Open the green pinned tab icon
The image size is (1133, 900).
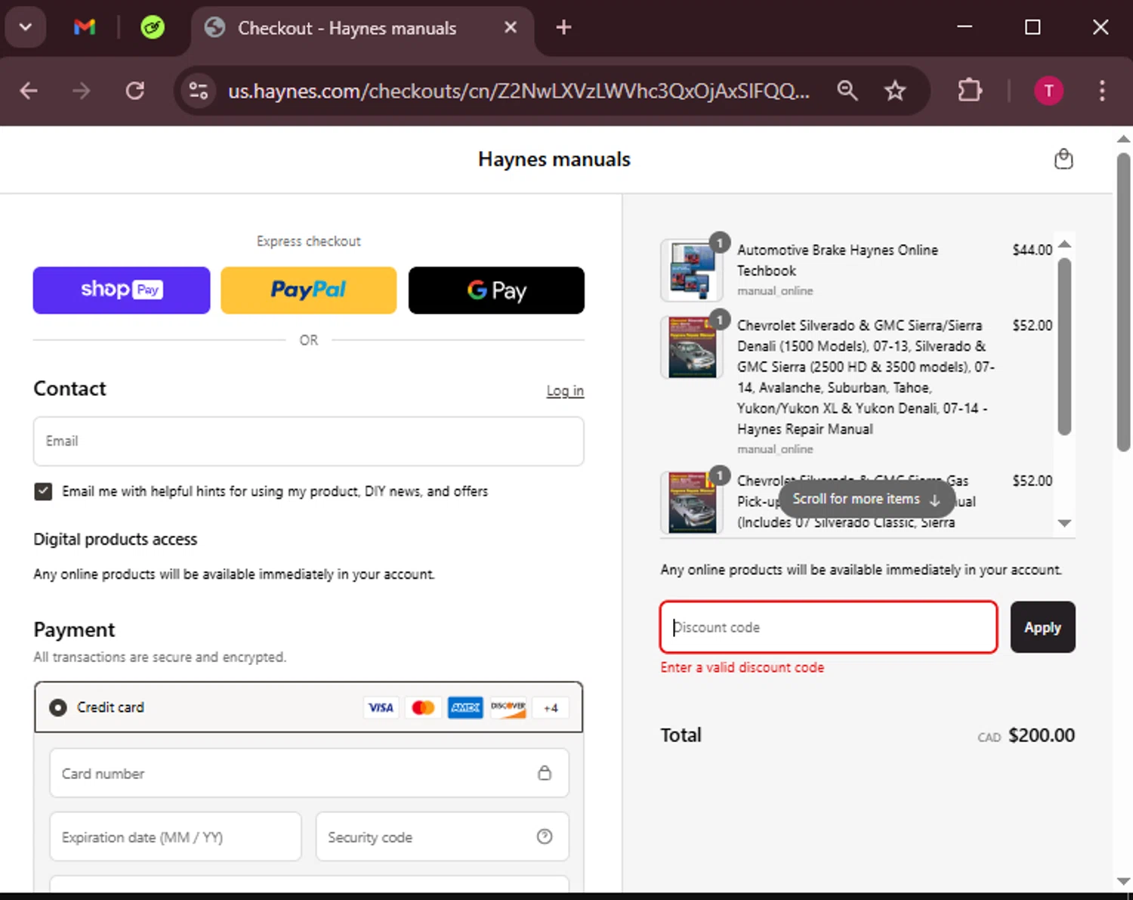(x=153, y=28)
